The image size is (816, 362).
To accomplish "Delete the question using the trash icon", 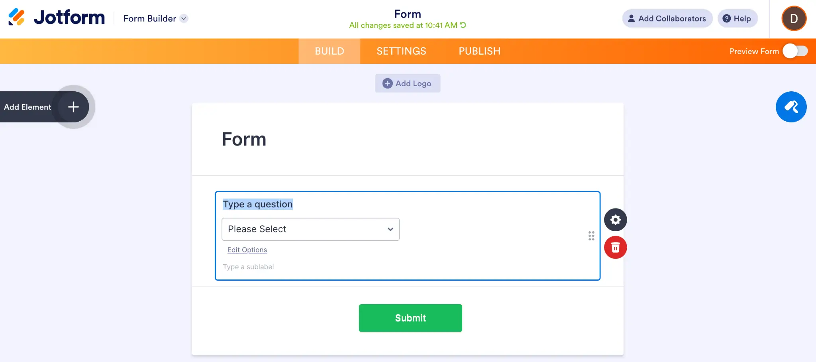I will click(615, 247).
